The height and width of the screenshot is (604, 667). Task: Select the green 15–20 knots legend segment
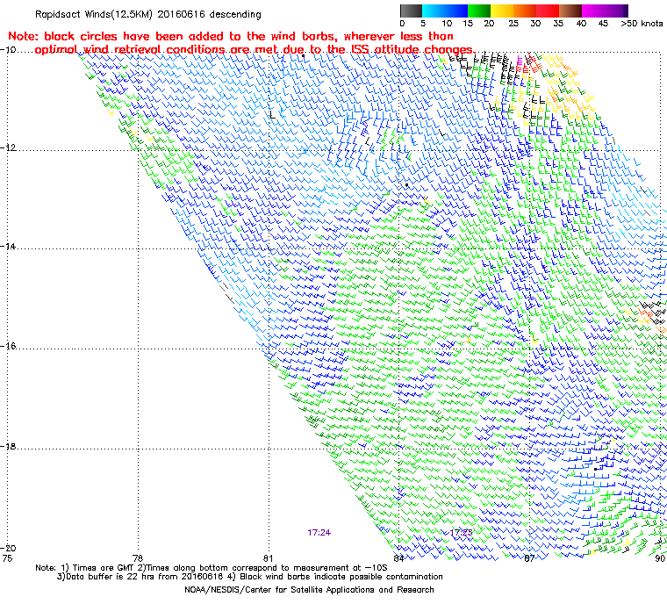[x=479, y=11]
